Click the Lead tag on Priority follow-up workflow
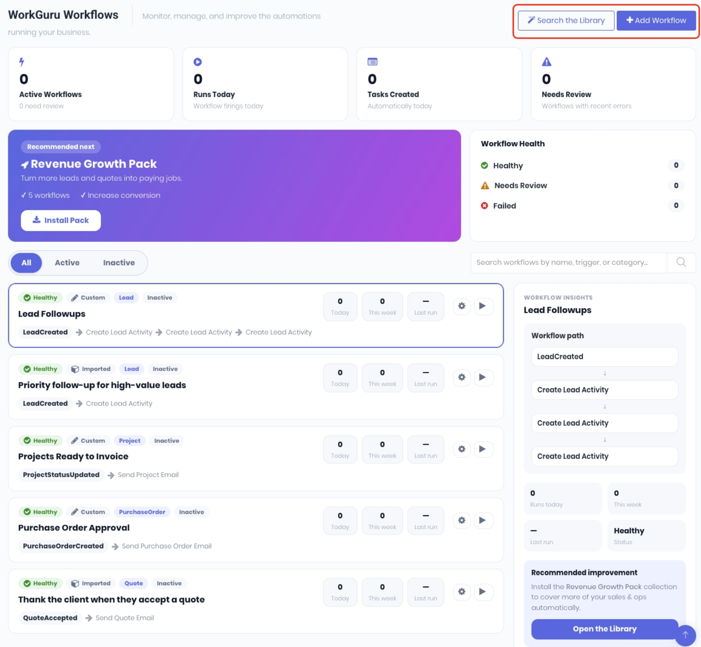 point(131,369)
